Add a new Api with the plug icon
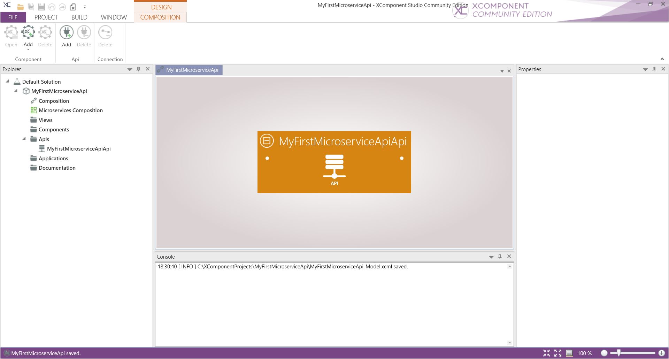 pos(67,36)
